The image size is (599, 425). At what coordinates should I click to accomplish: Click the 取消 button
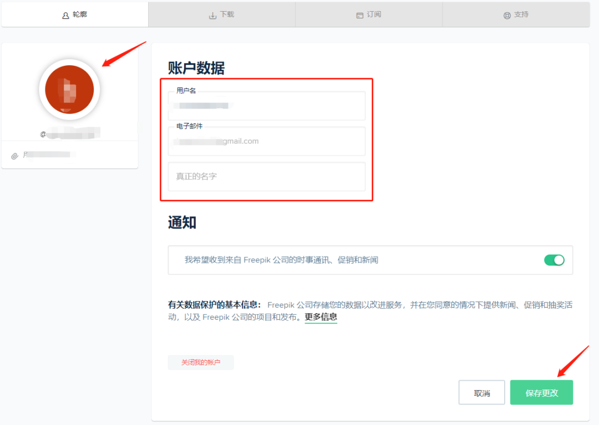click(481, 393)
